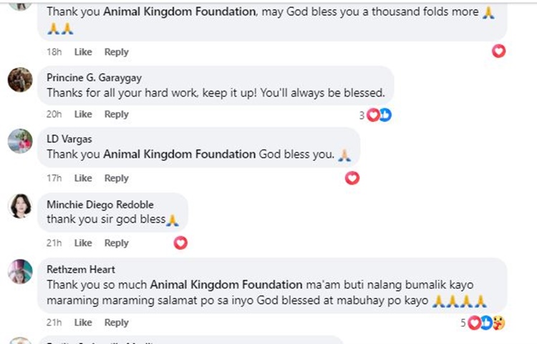This screenshot has width=537, height=344.
Task: Like Minchie Diego Redoble's comment
Action: point(83,243)
